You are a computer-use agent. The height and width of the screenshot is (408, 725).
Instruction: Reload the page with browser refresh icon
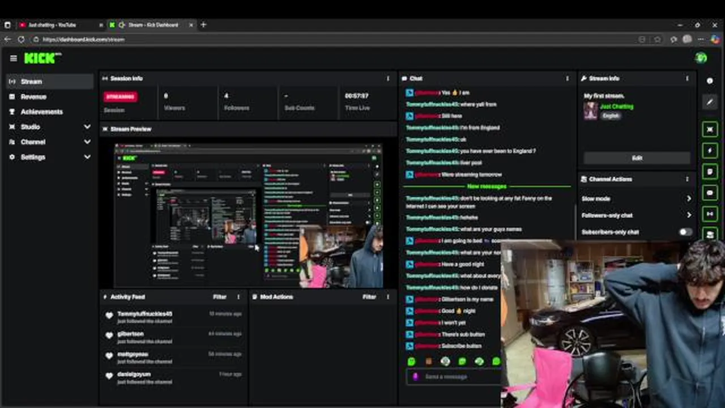coord(21,39)
